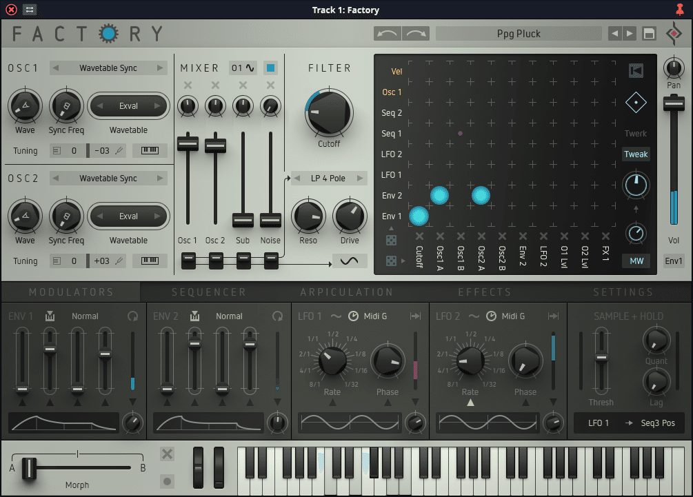
Task: Switch to the Arpiculation tab
Action: pos(346,292)
